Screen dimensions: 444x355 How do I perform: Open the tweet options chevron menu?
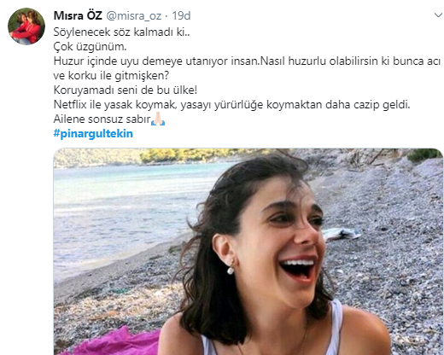(438, 15)
